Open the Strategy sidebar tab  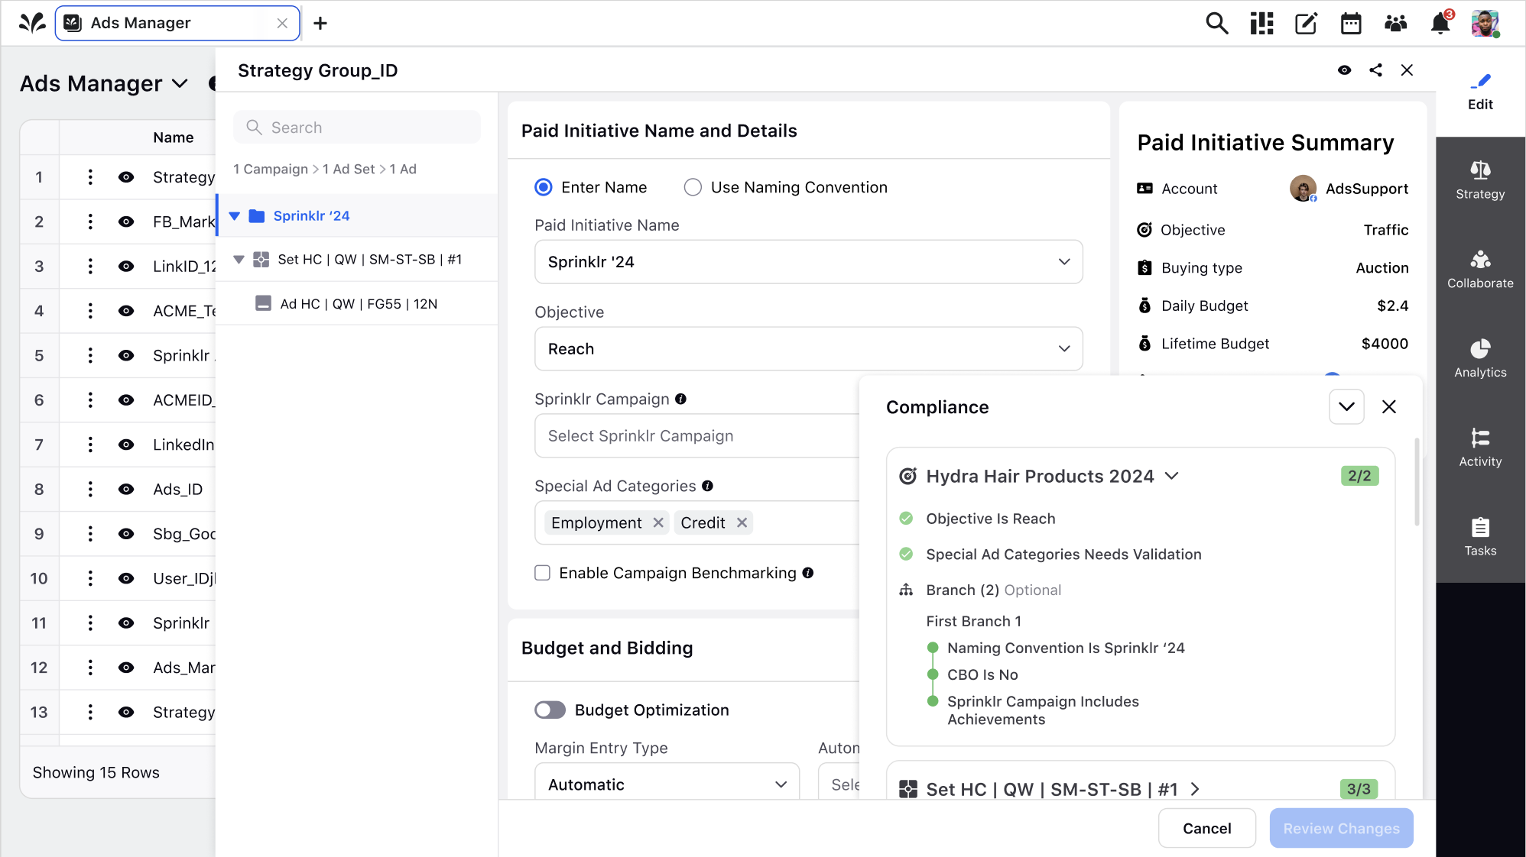tap(1480, 181)
